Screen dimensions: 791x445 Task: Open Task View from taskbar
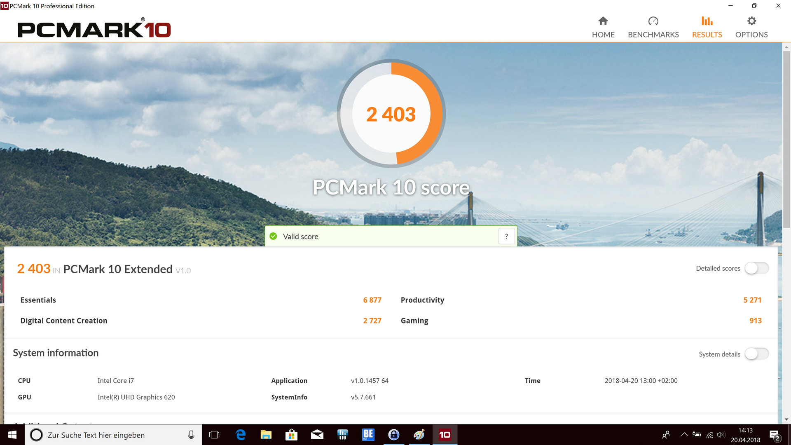(214, 435)
